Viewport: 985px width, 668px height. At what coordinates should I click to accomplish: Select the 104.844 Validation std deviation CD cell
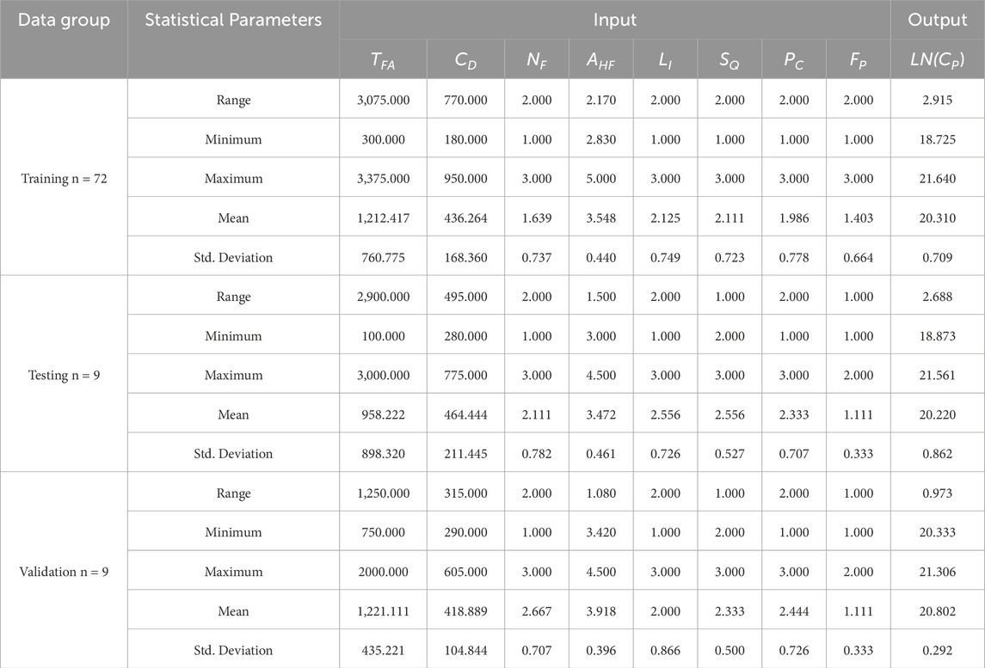(x=465, y=650)
